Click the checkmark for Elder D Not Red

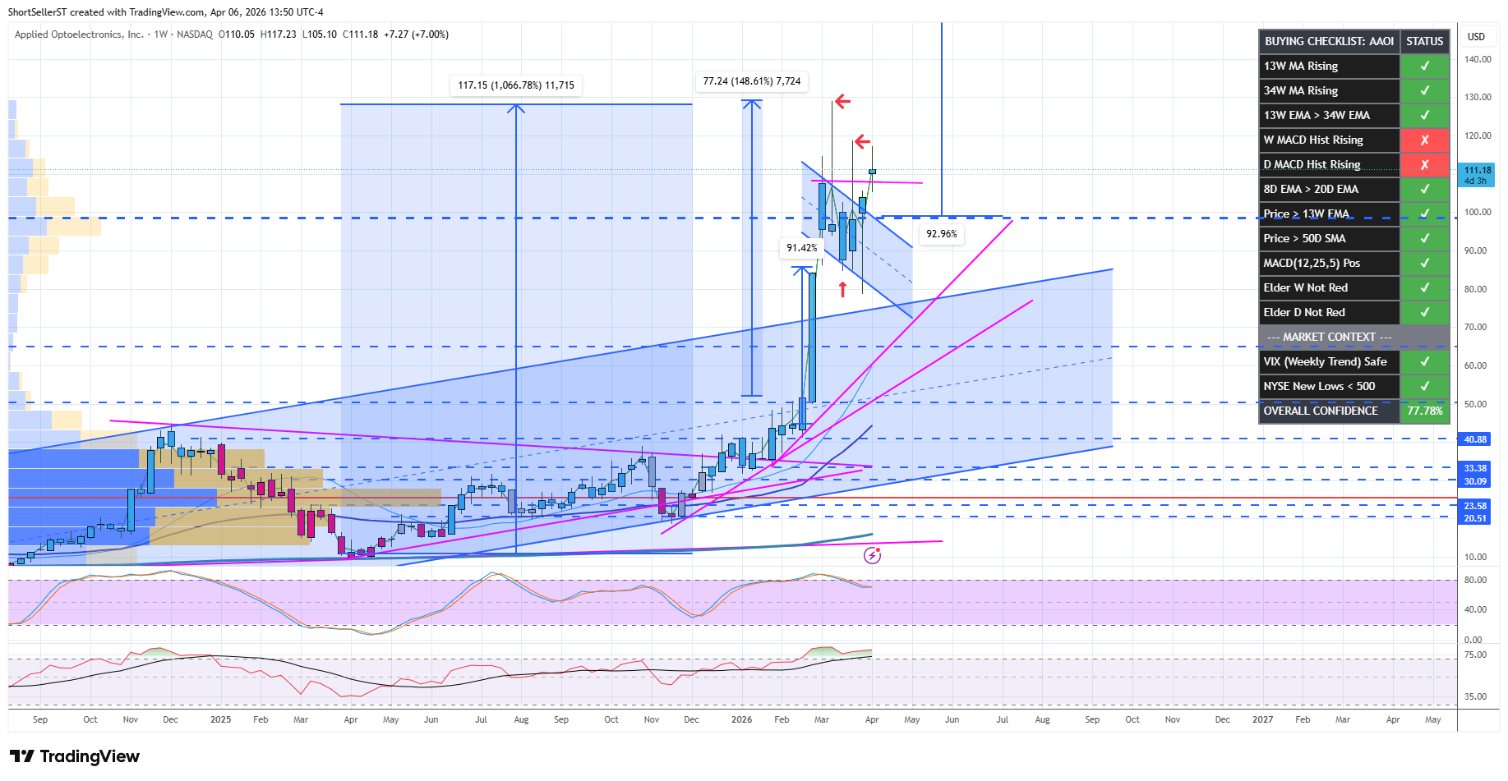pyautogui.click(x=1424, y=312)
